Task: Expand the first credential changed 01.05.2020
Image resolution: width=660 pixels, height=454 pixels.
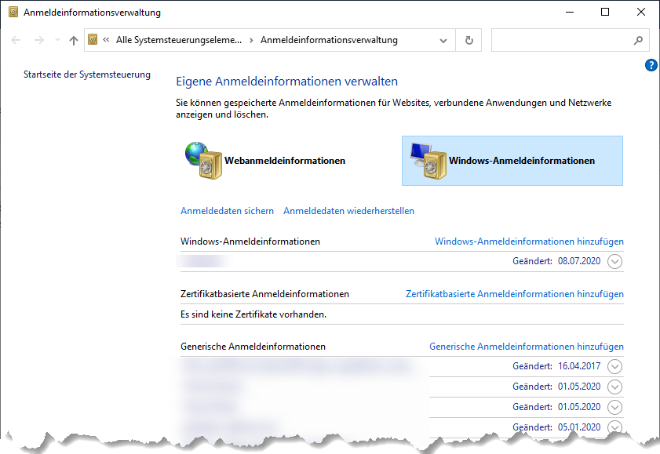Action: (x=614, y=387)
